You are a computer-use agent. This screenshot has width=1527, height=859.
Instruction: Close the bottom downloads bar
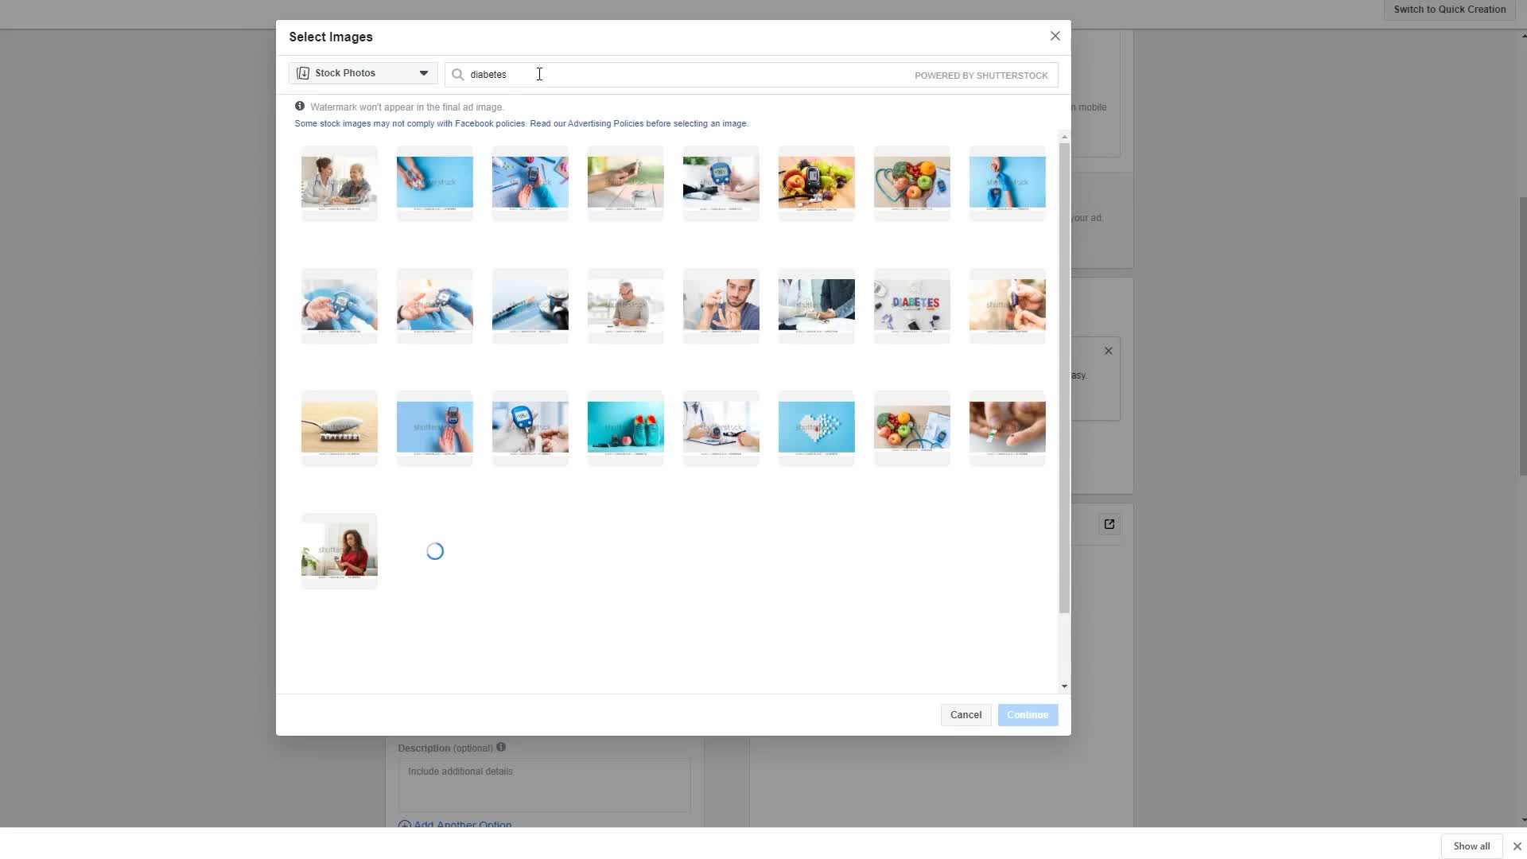(x=1516, y=846)
